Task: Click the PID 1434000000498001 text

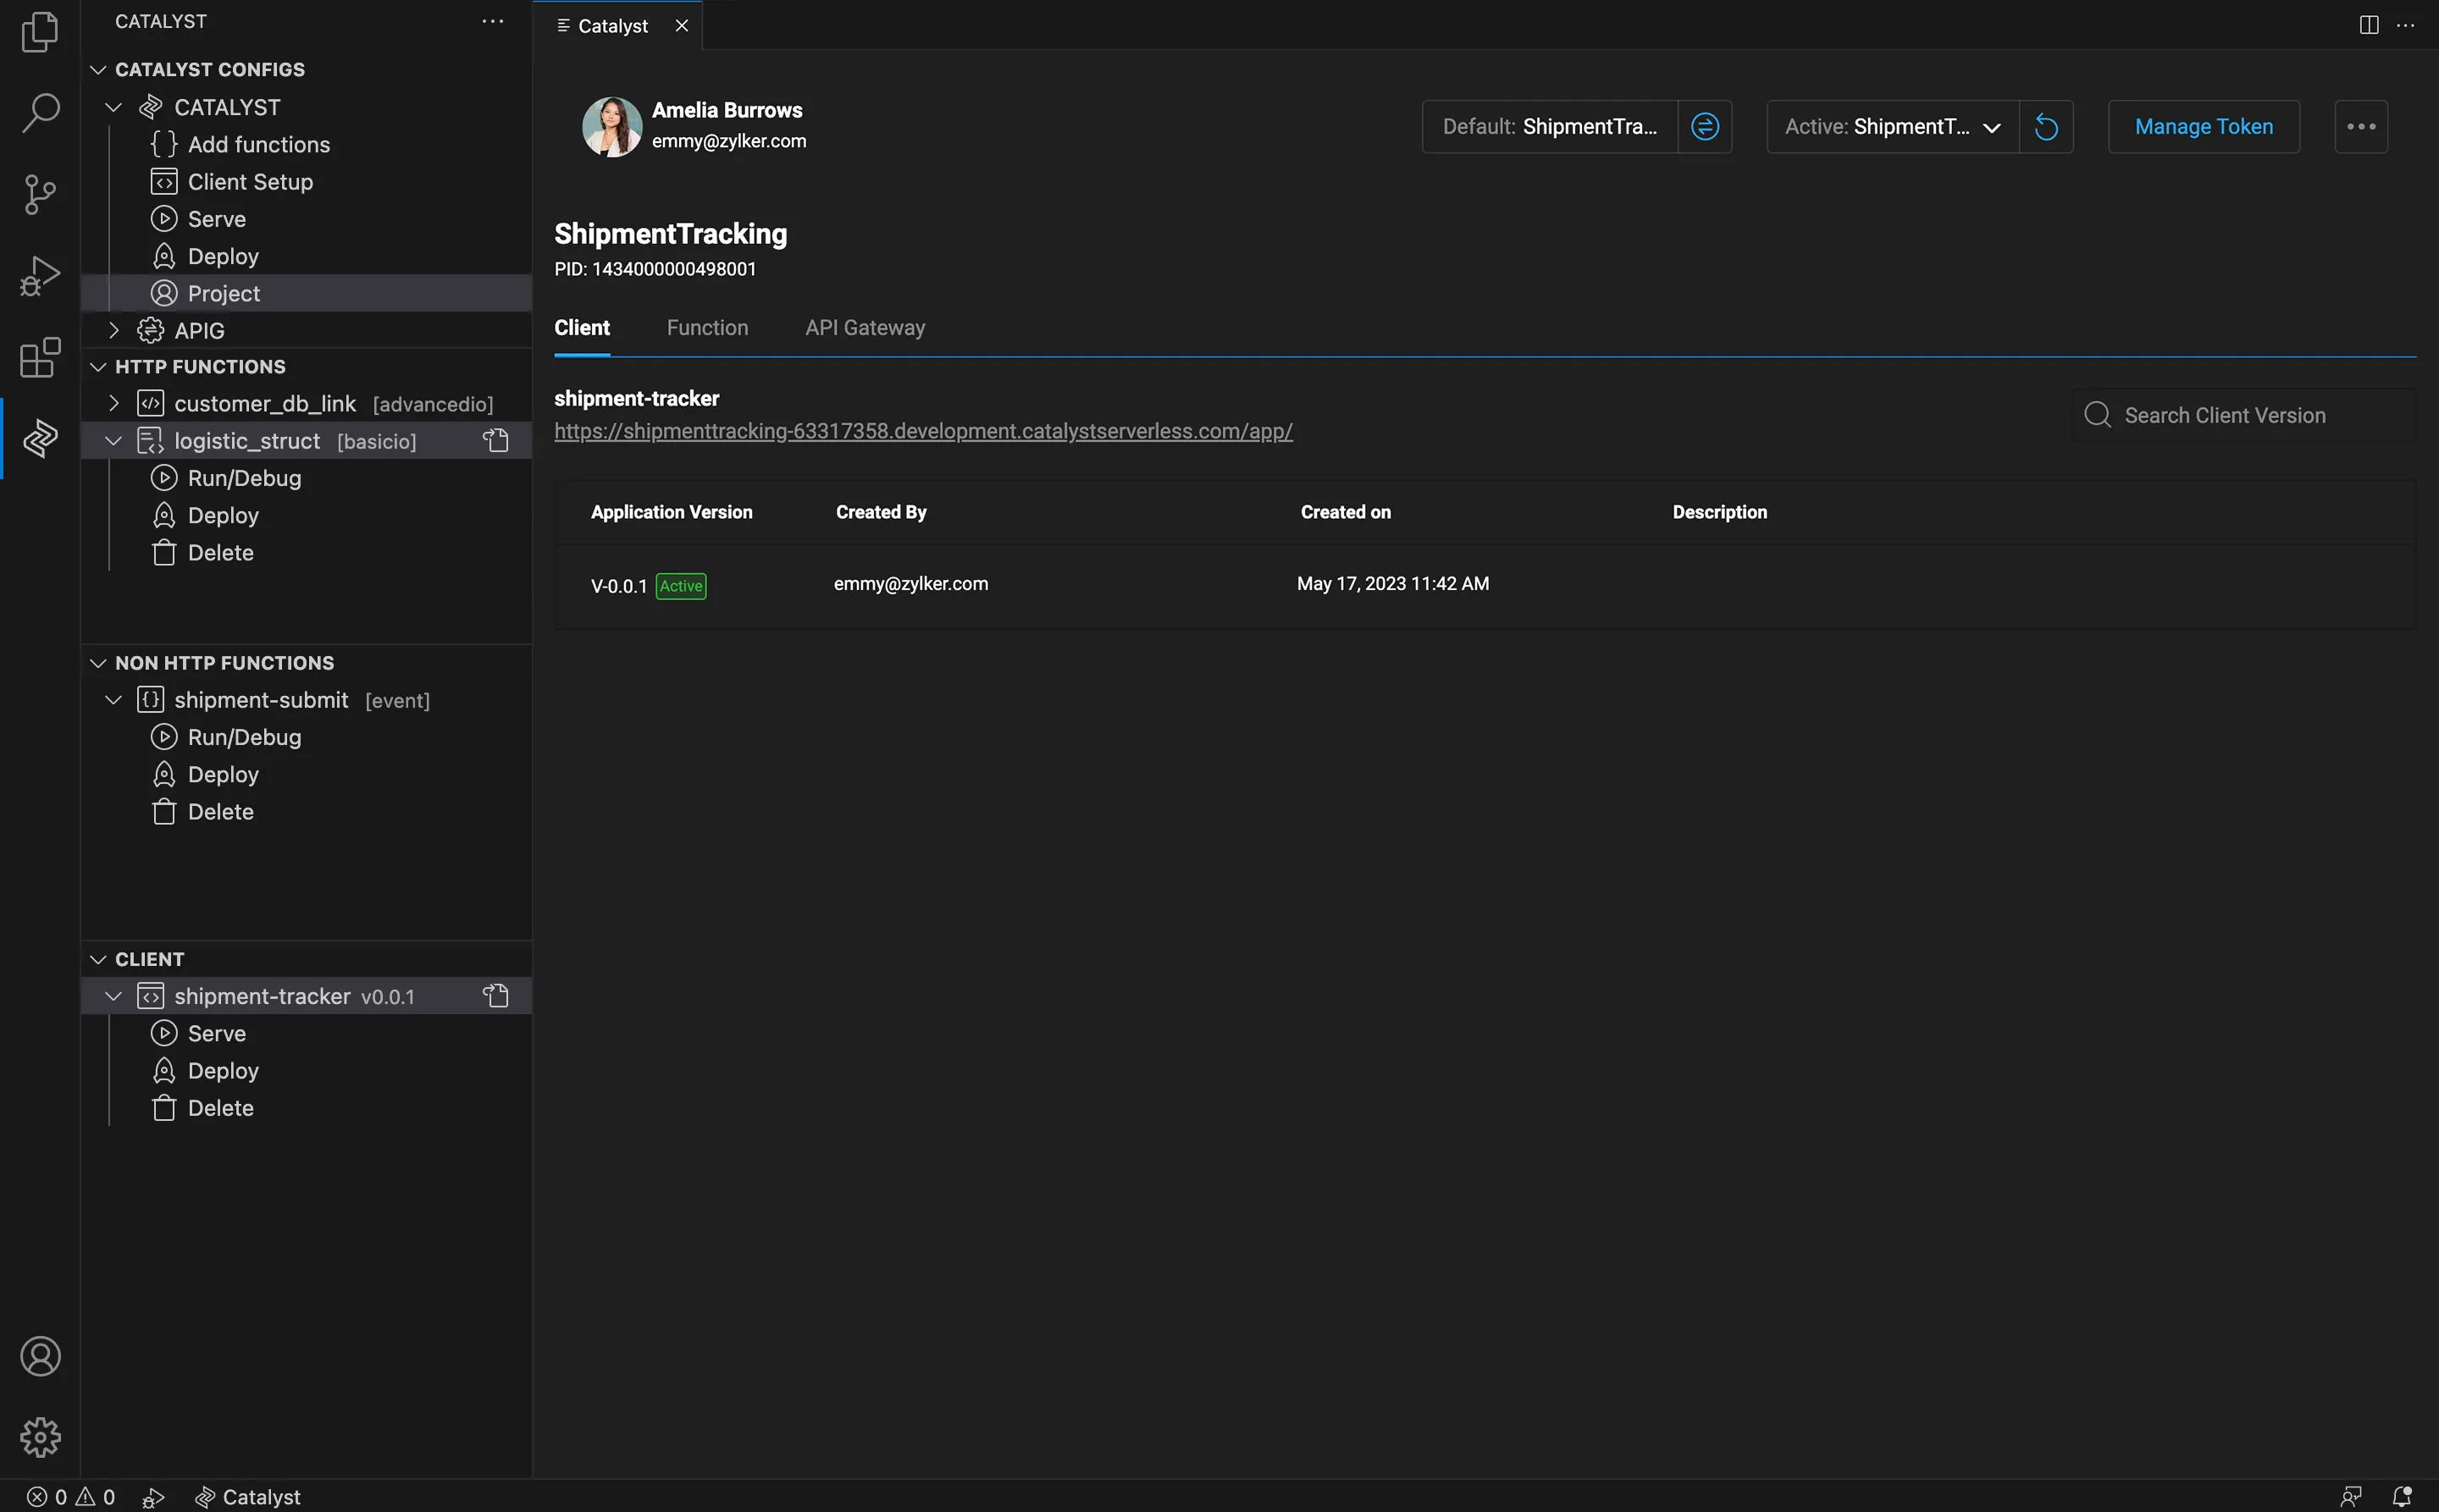Action: click(x=655, y=268)
